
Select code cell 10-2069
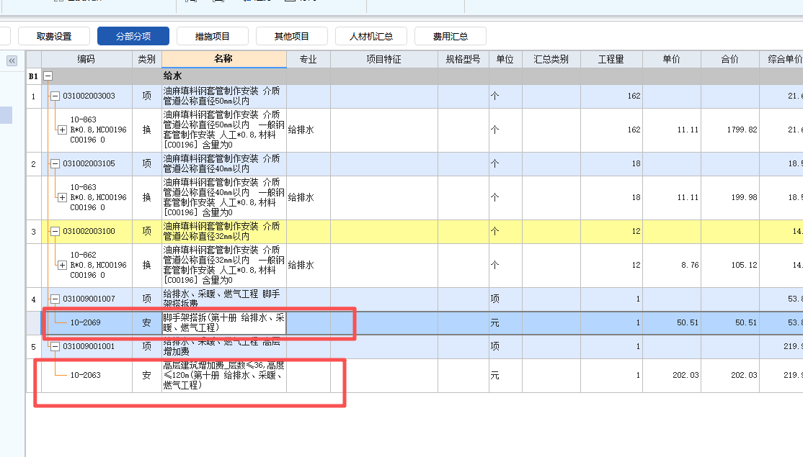(86, 322)
